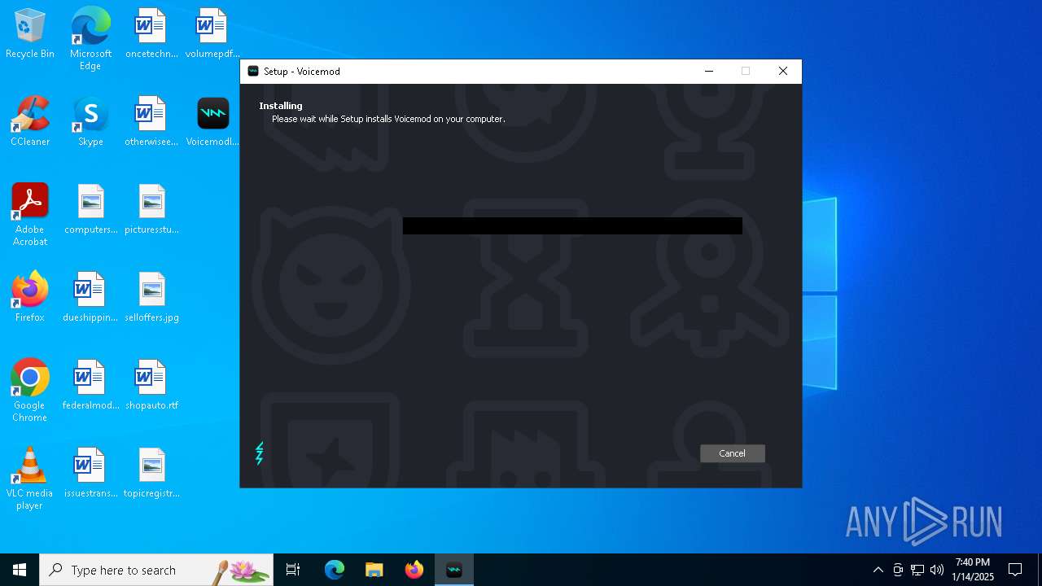Select the selloffers.jpg image file

pyautogui.click(x=151, y=297)
